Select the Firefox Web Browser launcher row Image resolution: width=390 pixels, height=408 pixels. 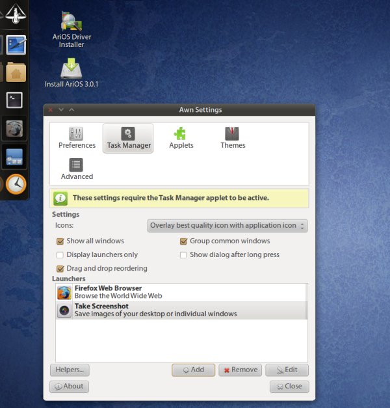point(181,292)
